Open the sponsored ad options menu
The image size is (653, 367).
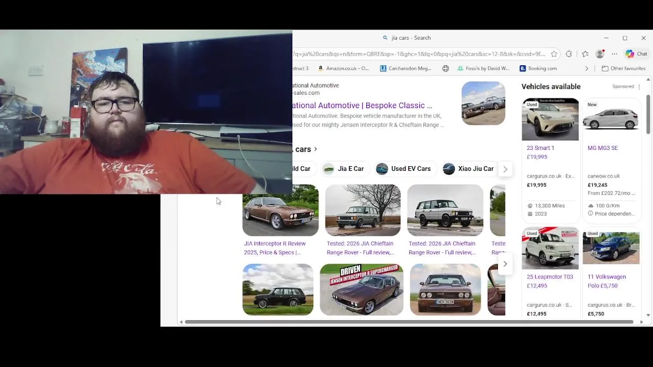[x=639, y=87]
